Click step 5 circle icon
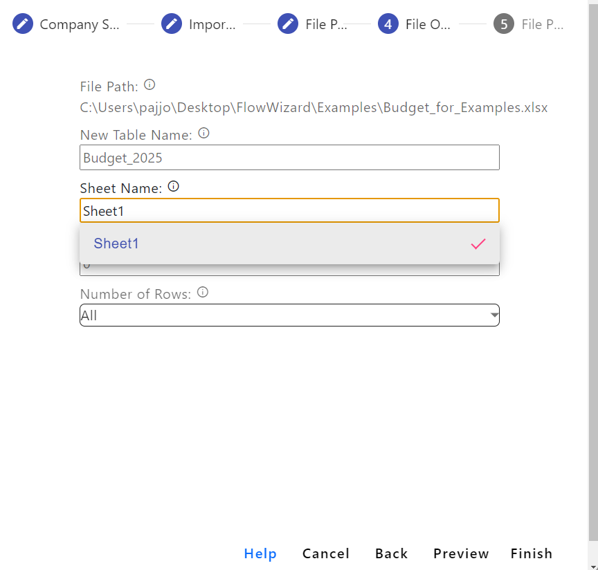Viewport: 598px width, 570px height. pyautogui.click(x=504, y=24)
